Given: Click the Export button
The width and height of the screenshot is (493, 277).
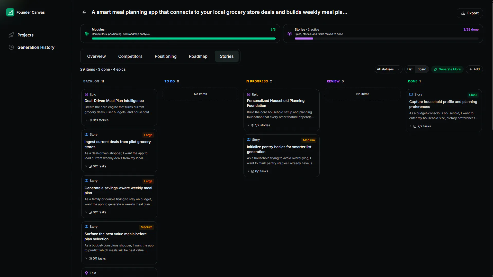Looking at the screenshot, I should click(470, 13).
